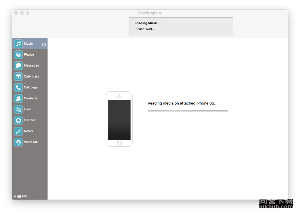Select the Call Logs label
This screenshot has width=300, height=214.
(31, 87)
